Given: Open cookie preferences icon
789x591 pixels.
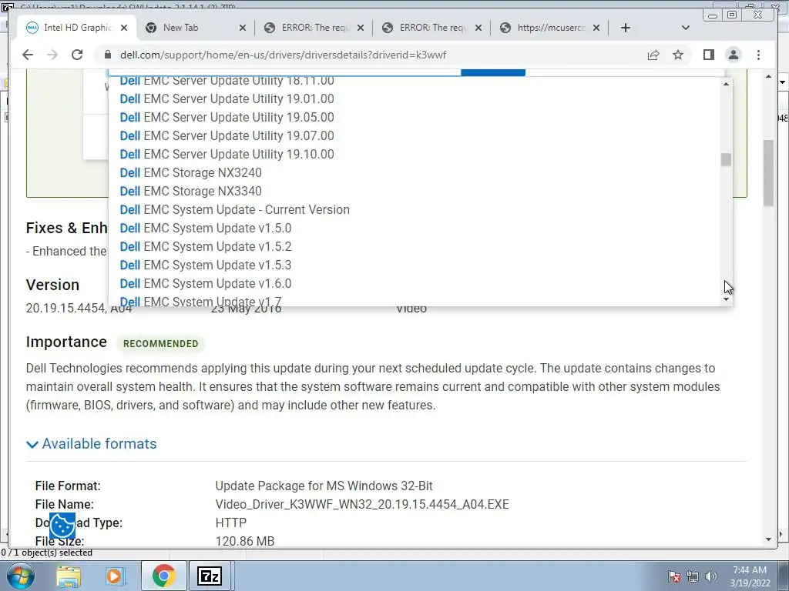Looking at the screenshot, I should (62, 526).
